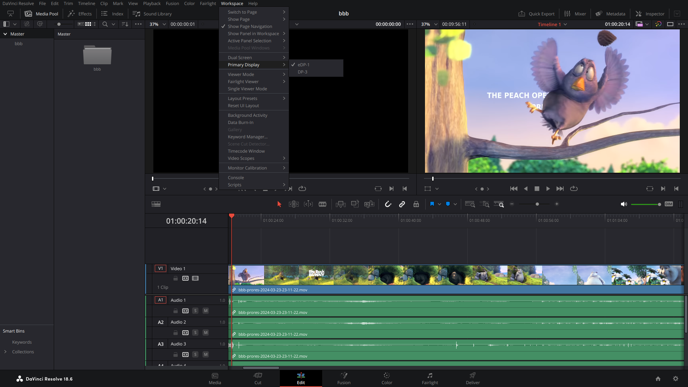Screen dimensions: 688x387
Task: Expand Layout Presets submenu
Action: tap(254, 99)
